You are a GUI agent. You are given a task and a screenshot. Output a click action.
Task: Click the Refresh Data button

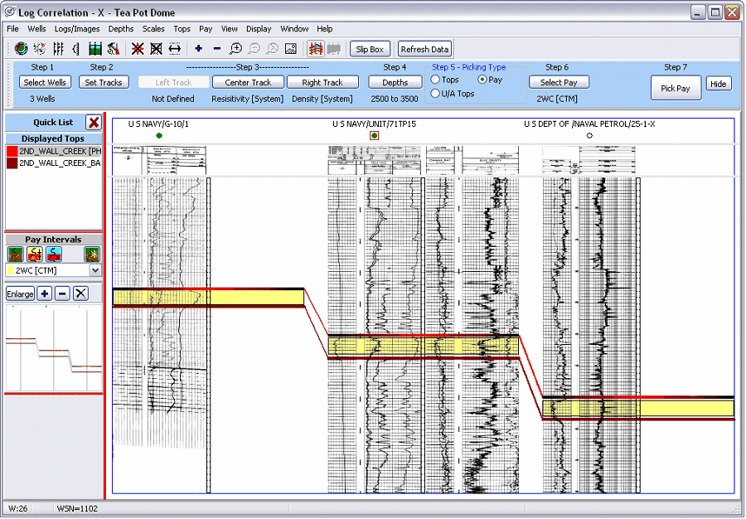pyautogui.click(x=425, y=49)
